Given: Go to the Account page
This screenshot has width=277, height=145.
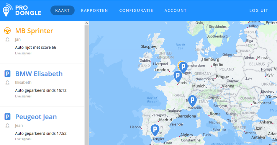Looking at the screenshot, I should pyautogui.click(x=175, y=10).
